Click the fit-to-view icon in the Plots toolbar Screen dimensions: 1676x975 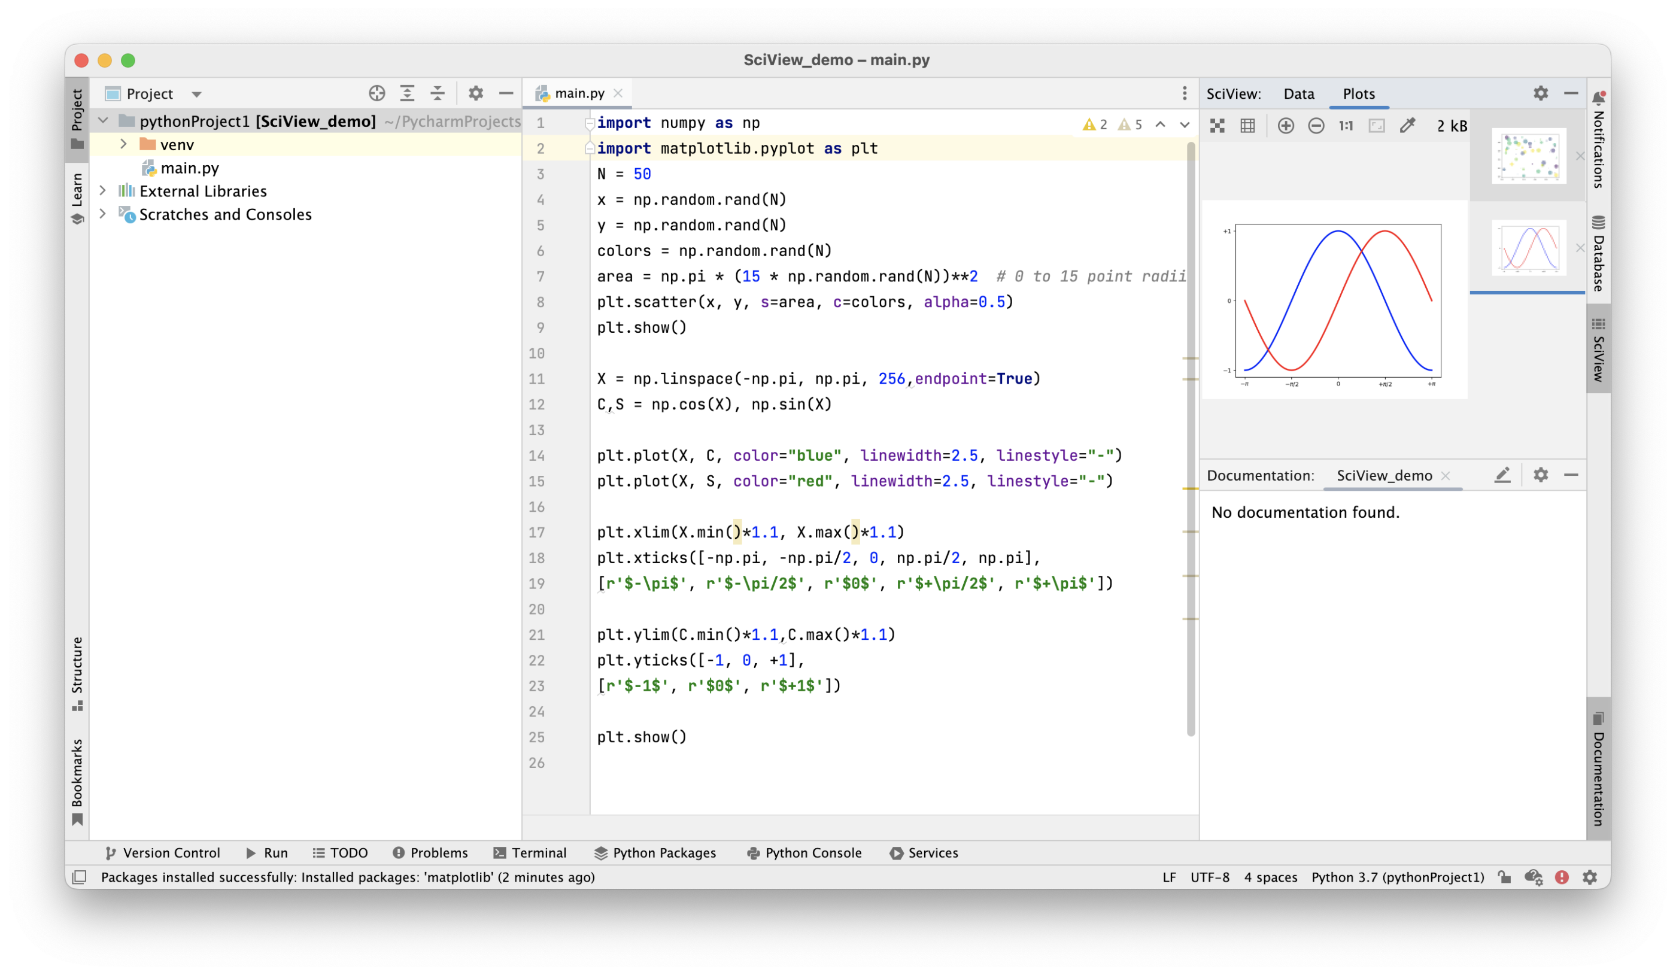tap(1377, 125)
